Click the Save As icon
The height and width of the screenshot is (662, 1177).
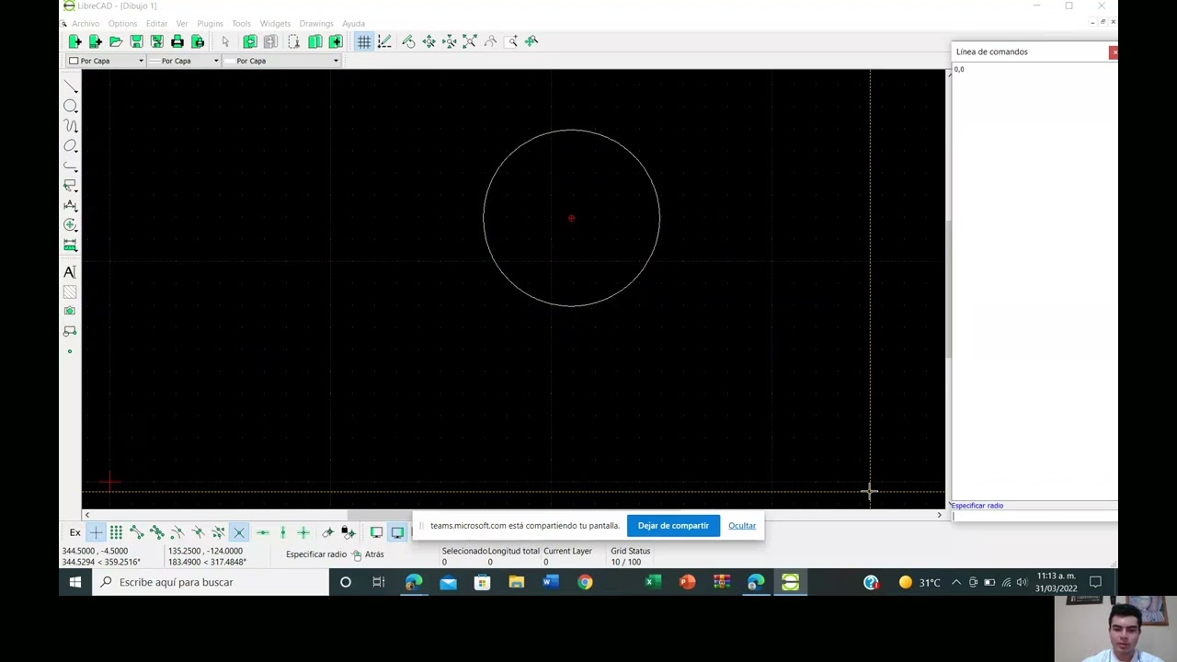click(x=156, y=41)
